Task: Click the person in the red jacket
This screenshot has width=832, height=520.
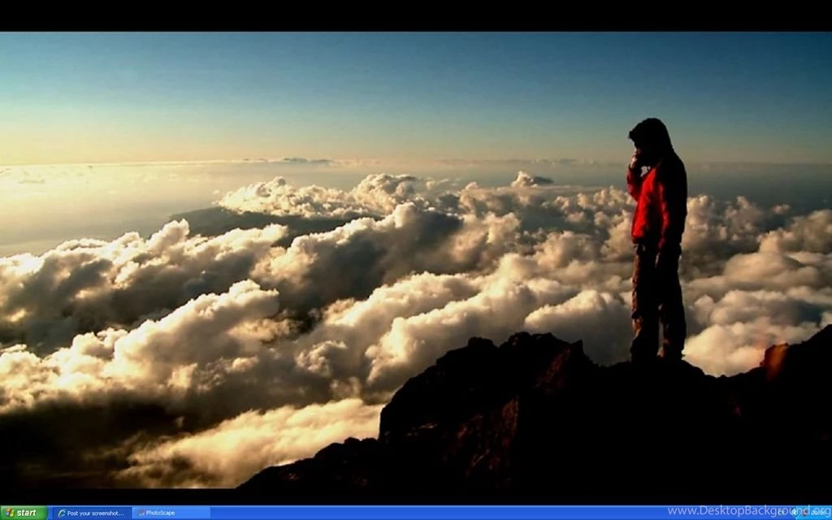Action: [658, 203]
